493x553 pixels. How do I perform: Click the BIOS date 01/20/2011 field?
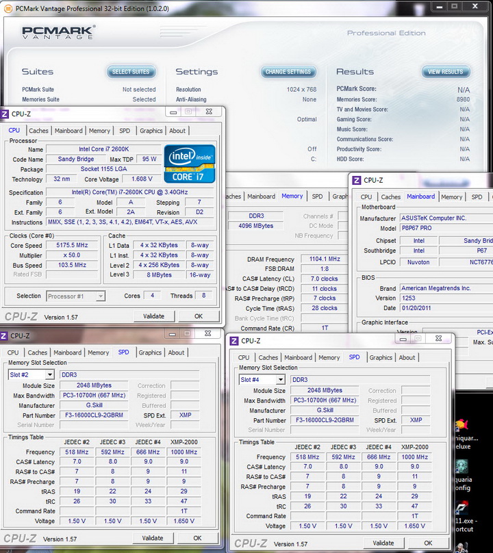point(446,308)
